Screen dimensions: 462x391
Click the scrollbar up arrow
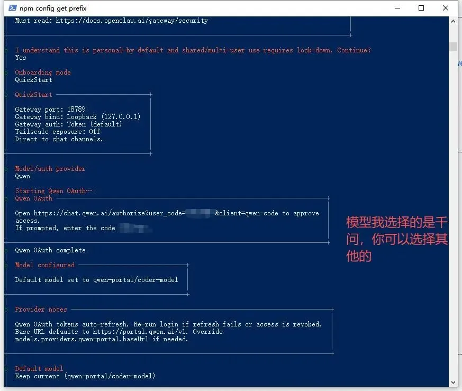453,21
